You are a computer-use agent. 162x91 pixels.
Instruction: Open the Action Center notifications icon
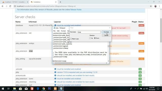158,89
